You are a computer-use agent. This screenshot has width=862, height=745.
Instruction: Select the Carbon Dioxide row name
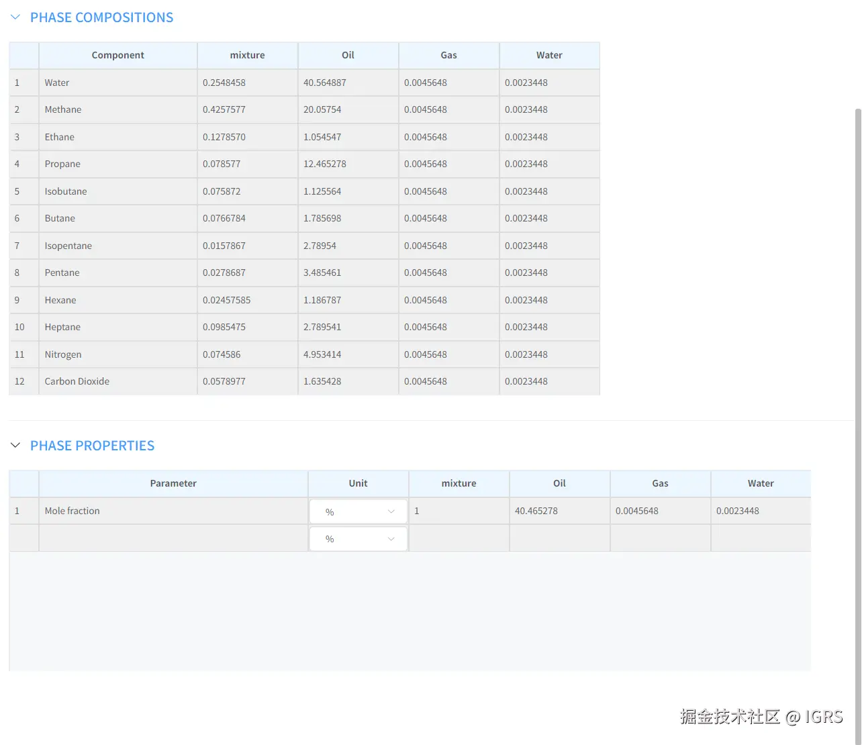77,381
